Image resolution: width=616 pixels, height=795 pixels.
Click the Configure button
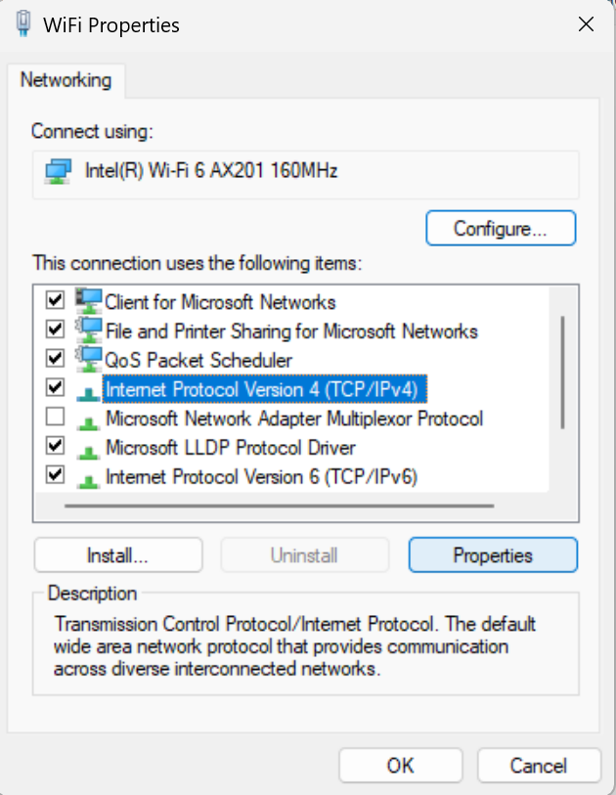(501, 229)
